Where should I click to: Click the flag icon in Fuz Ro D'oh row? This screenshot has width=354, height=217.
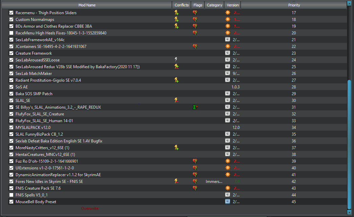pyautogui.click(x=195, y=161)
